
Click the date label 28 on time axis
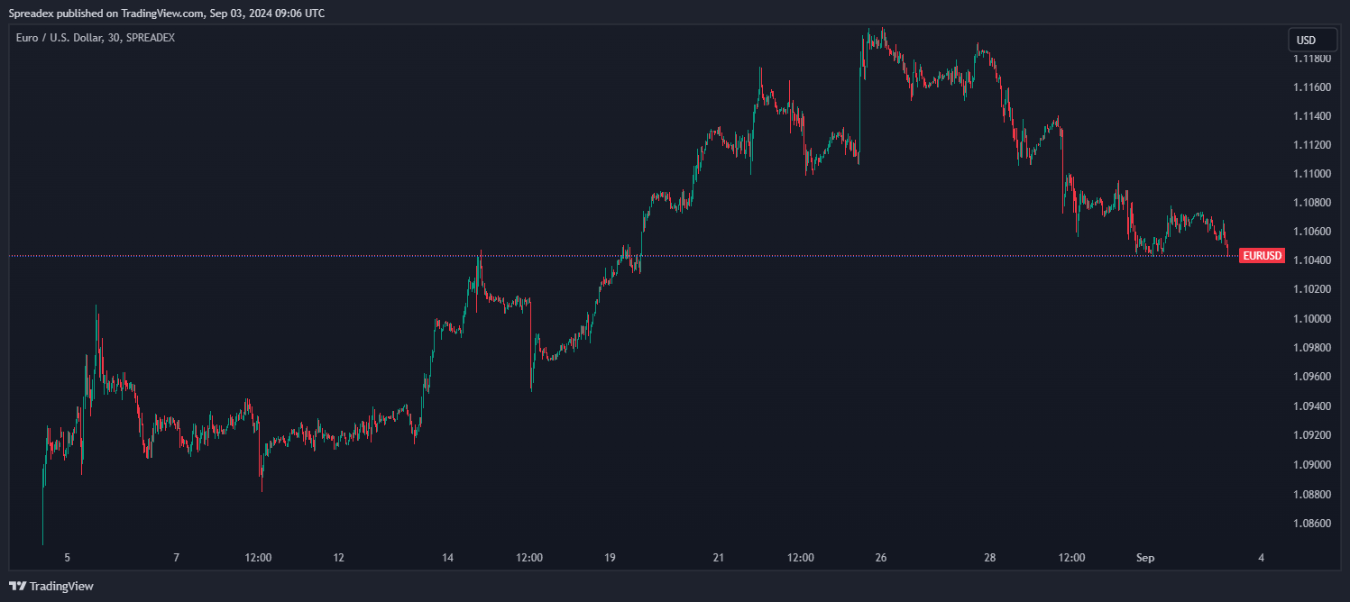990,558
